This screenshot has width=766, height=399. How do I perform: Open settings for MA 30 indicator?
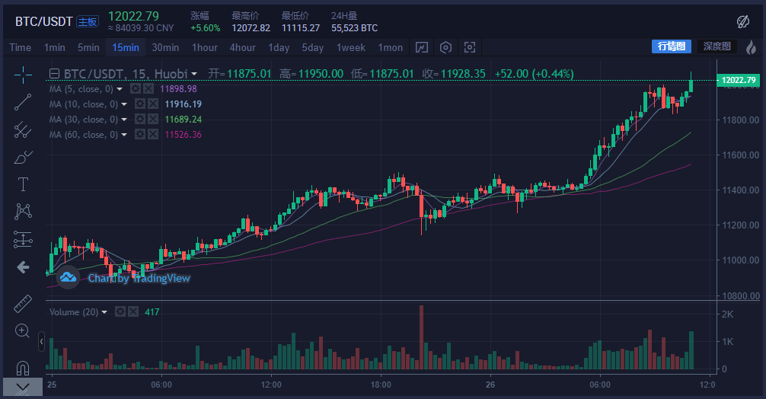pos(140,119)
